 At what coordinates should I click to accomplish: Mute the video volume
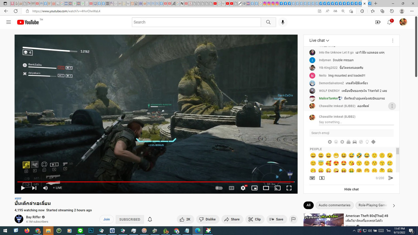[x=45, y=188]
